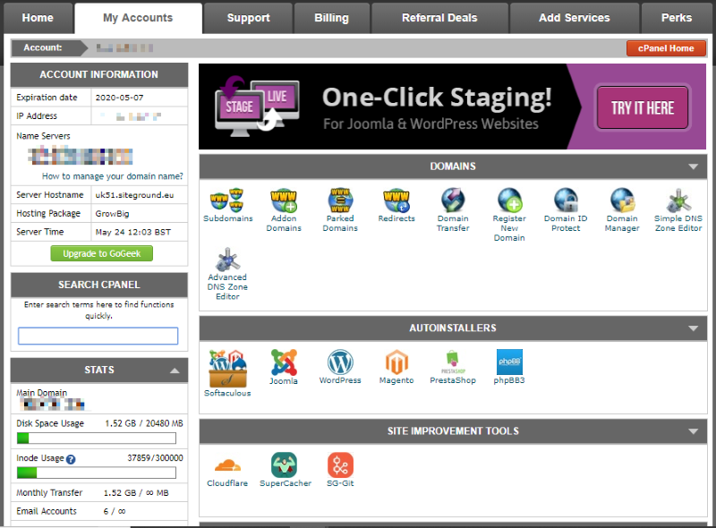Viewport: 716px width, 528px height.
Task: Collapse the Stats panel
Action: (x=175, y=370)
